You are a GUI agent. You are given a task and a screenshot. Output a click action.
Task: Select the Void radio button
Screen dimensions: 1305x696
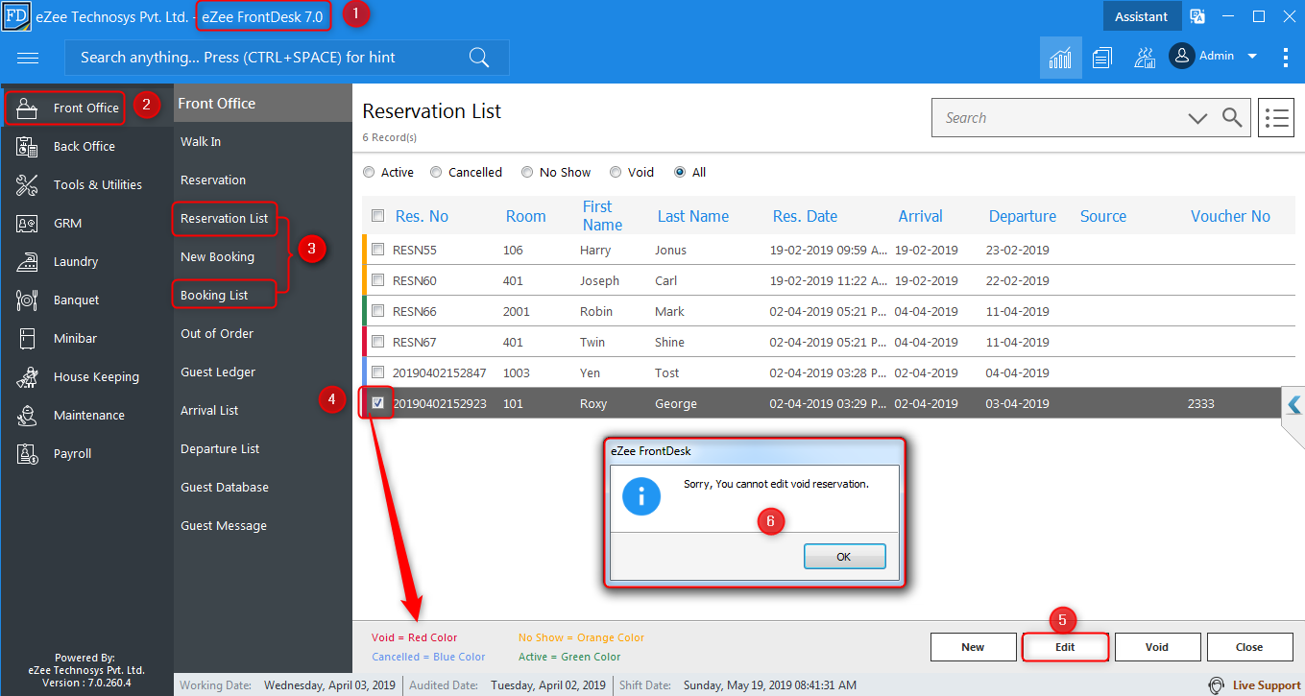click(x=616, y=173)
